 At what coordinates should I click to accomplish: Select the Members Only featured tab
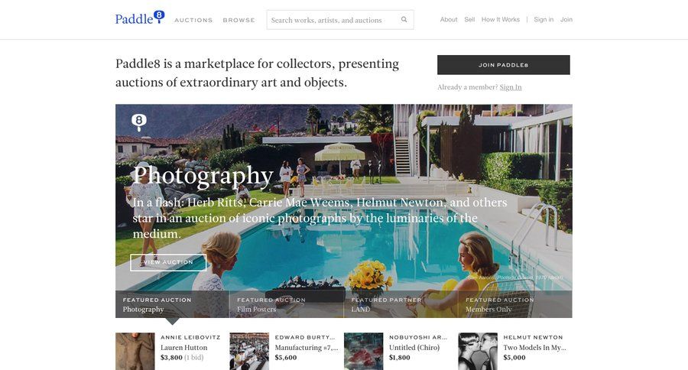click(515, 304)
